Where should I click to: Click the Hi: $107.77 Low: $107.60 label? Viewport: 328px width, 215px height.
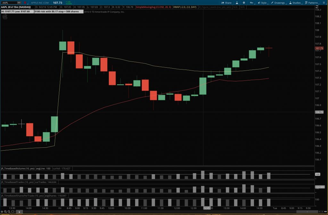pyautogui.click(x=17, y=12)
